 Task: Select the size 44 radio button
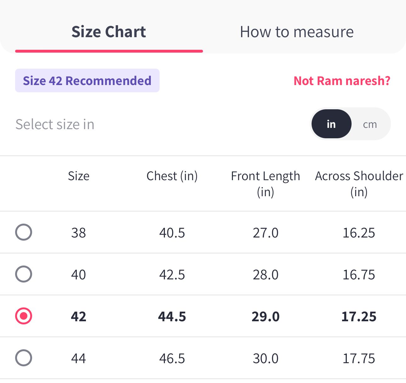pyautogui.click(x=24, y=358)
